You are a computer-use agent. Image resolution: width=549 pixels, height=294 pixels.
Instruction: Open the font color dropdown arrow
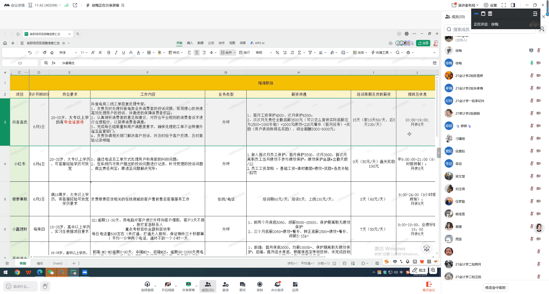pyautogui.click(x=143, y=53)
